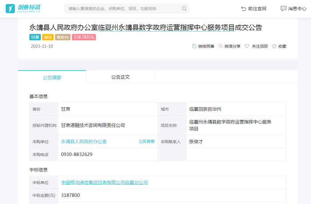Select the date 2023-11-10
This screenshot has height=204, width=311.
click(x=42, y=46)
